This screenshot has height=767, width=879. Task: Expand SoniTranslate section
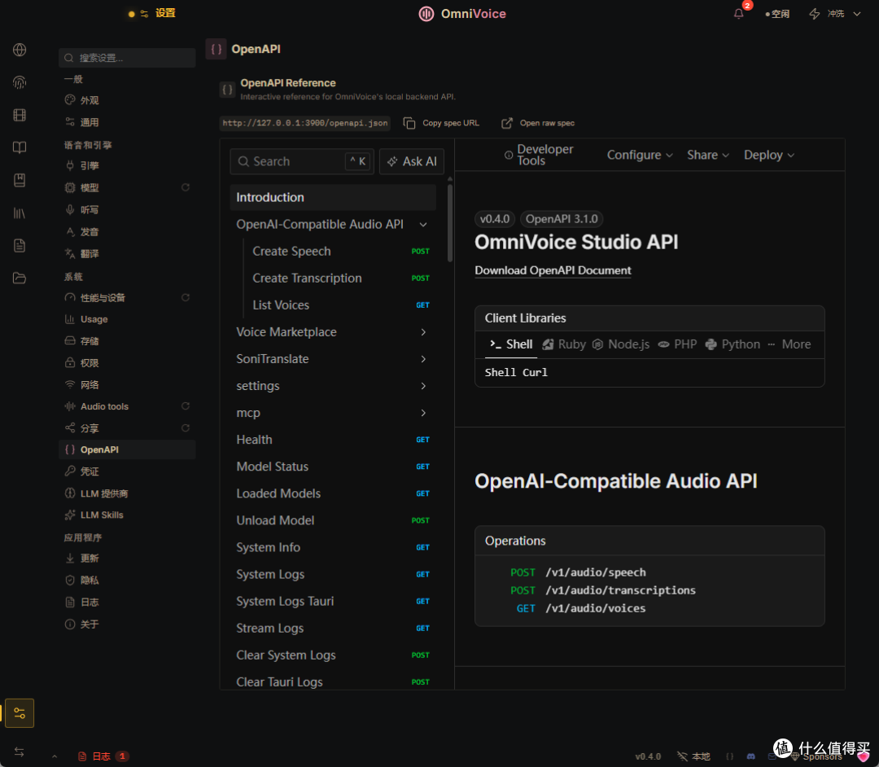(x=423, y=359)
